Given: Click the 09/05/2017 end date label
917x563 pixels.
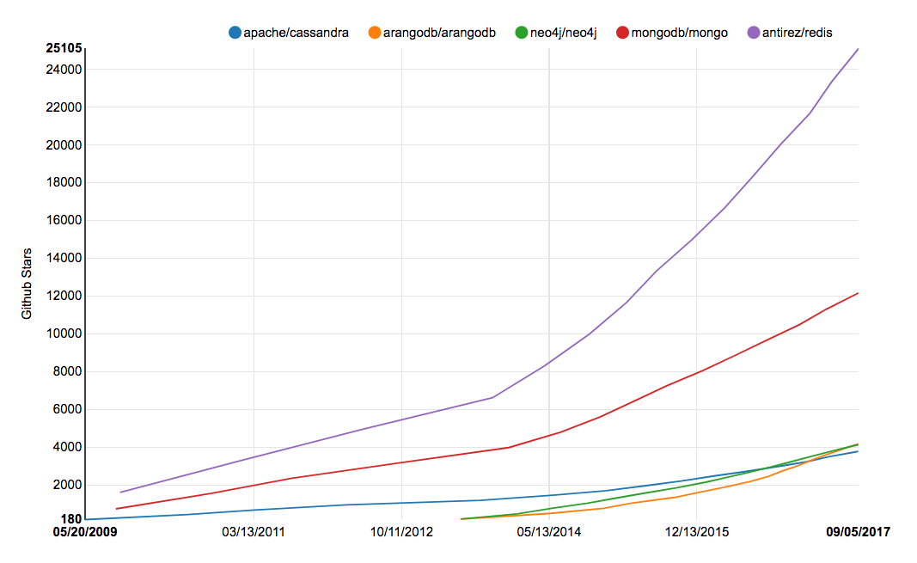Looking at the screenshot, I should coord(859,532).
